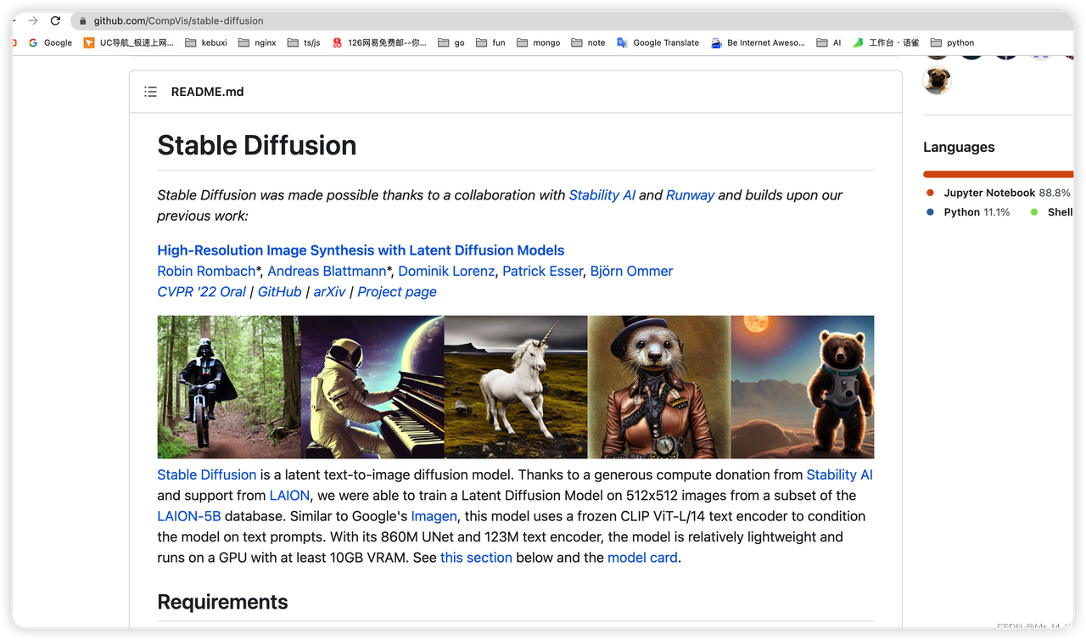Open High-Resolution Image Synthesis paper link
Screen dimensions: 1086x640
[x=361, y=250]
